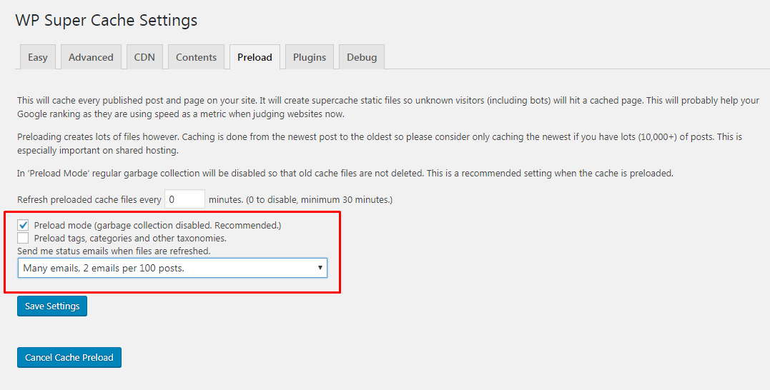The height and width of the screenshot is (390, 770).
Task: Go to the Contents tab
Action: [x=196, y=57]
